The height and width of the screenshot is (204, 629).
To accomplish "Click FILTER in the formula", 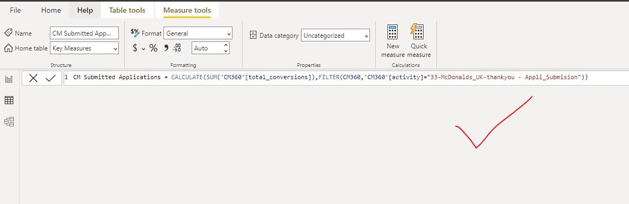I will coord(329,77).
